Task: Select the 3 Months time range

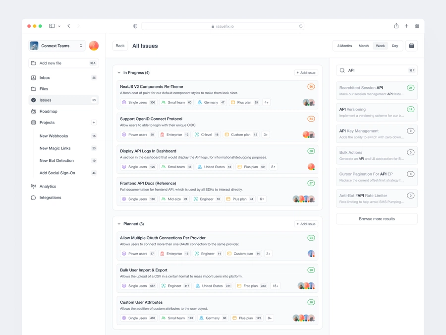Action: point(344,46)
